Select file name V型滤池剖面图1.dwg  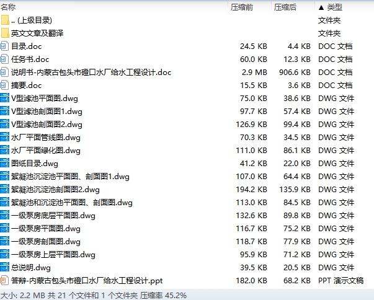click(x=47, y=112)
